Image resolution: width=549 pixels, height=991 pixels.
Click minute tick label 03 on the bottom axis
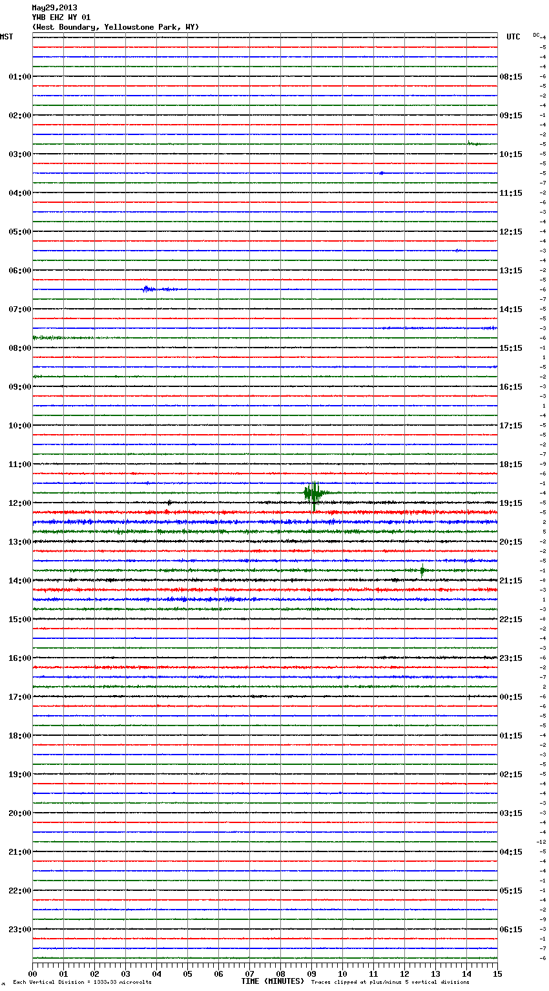pos(125,974)
